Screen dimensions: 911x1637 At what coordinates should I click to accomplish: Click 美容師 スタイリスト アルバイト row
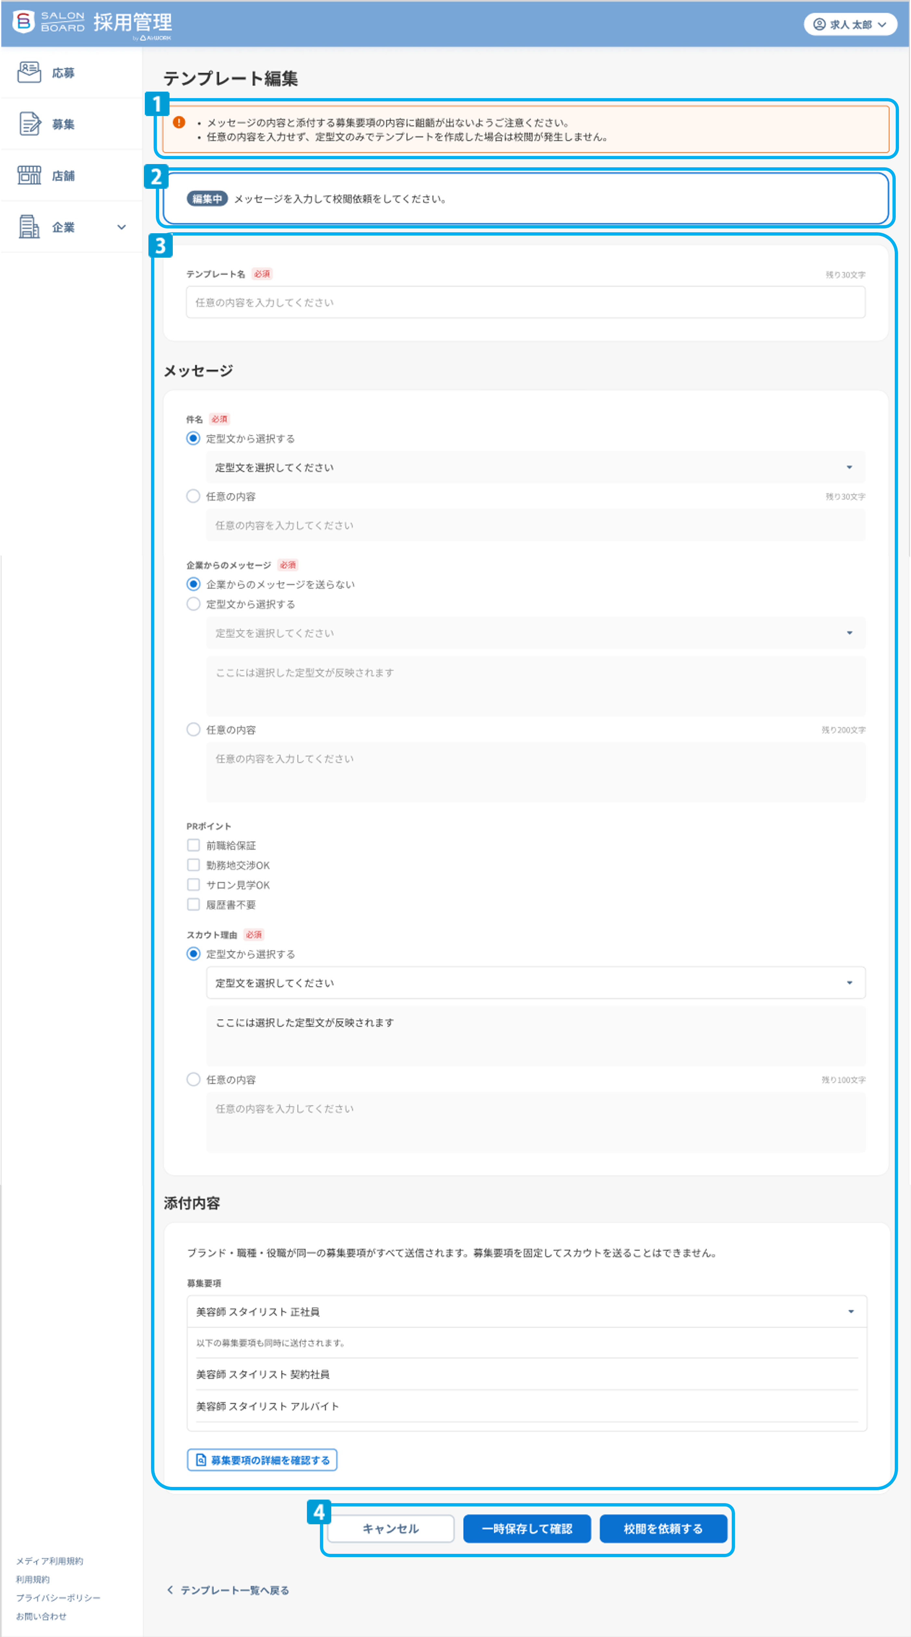(x=527, y=1406)
